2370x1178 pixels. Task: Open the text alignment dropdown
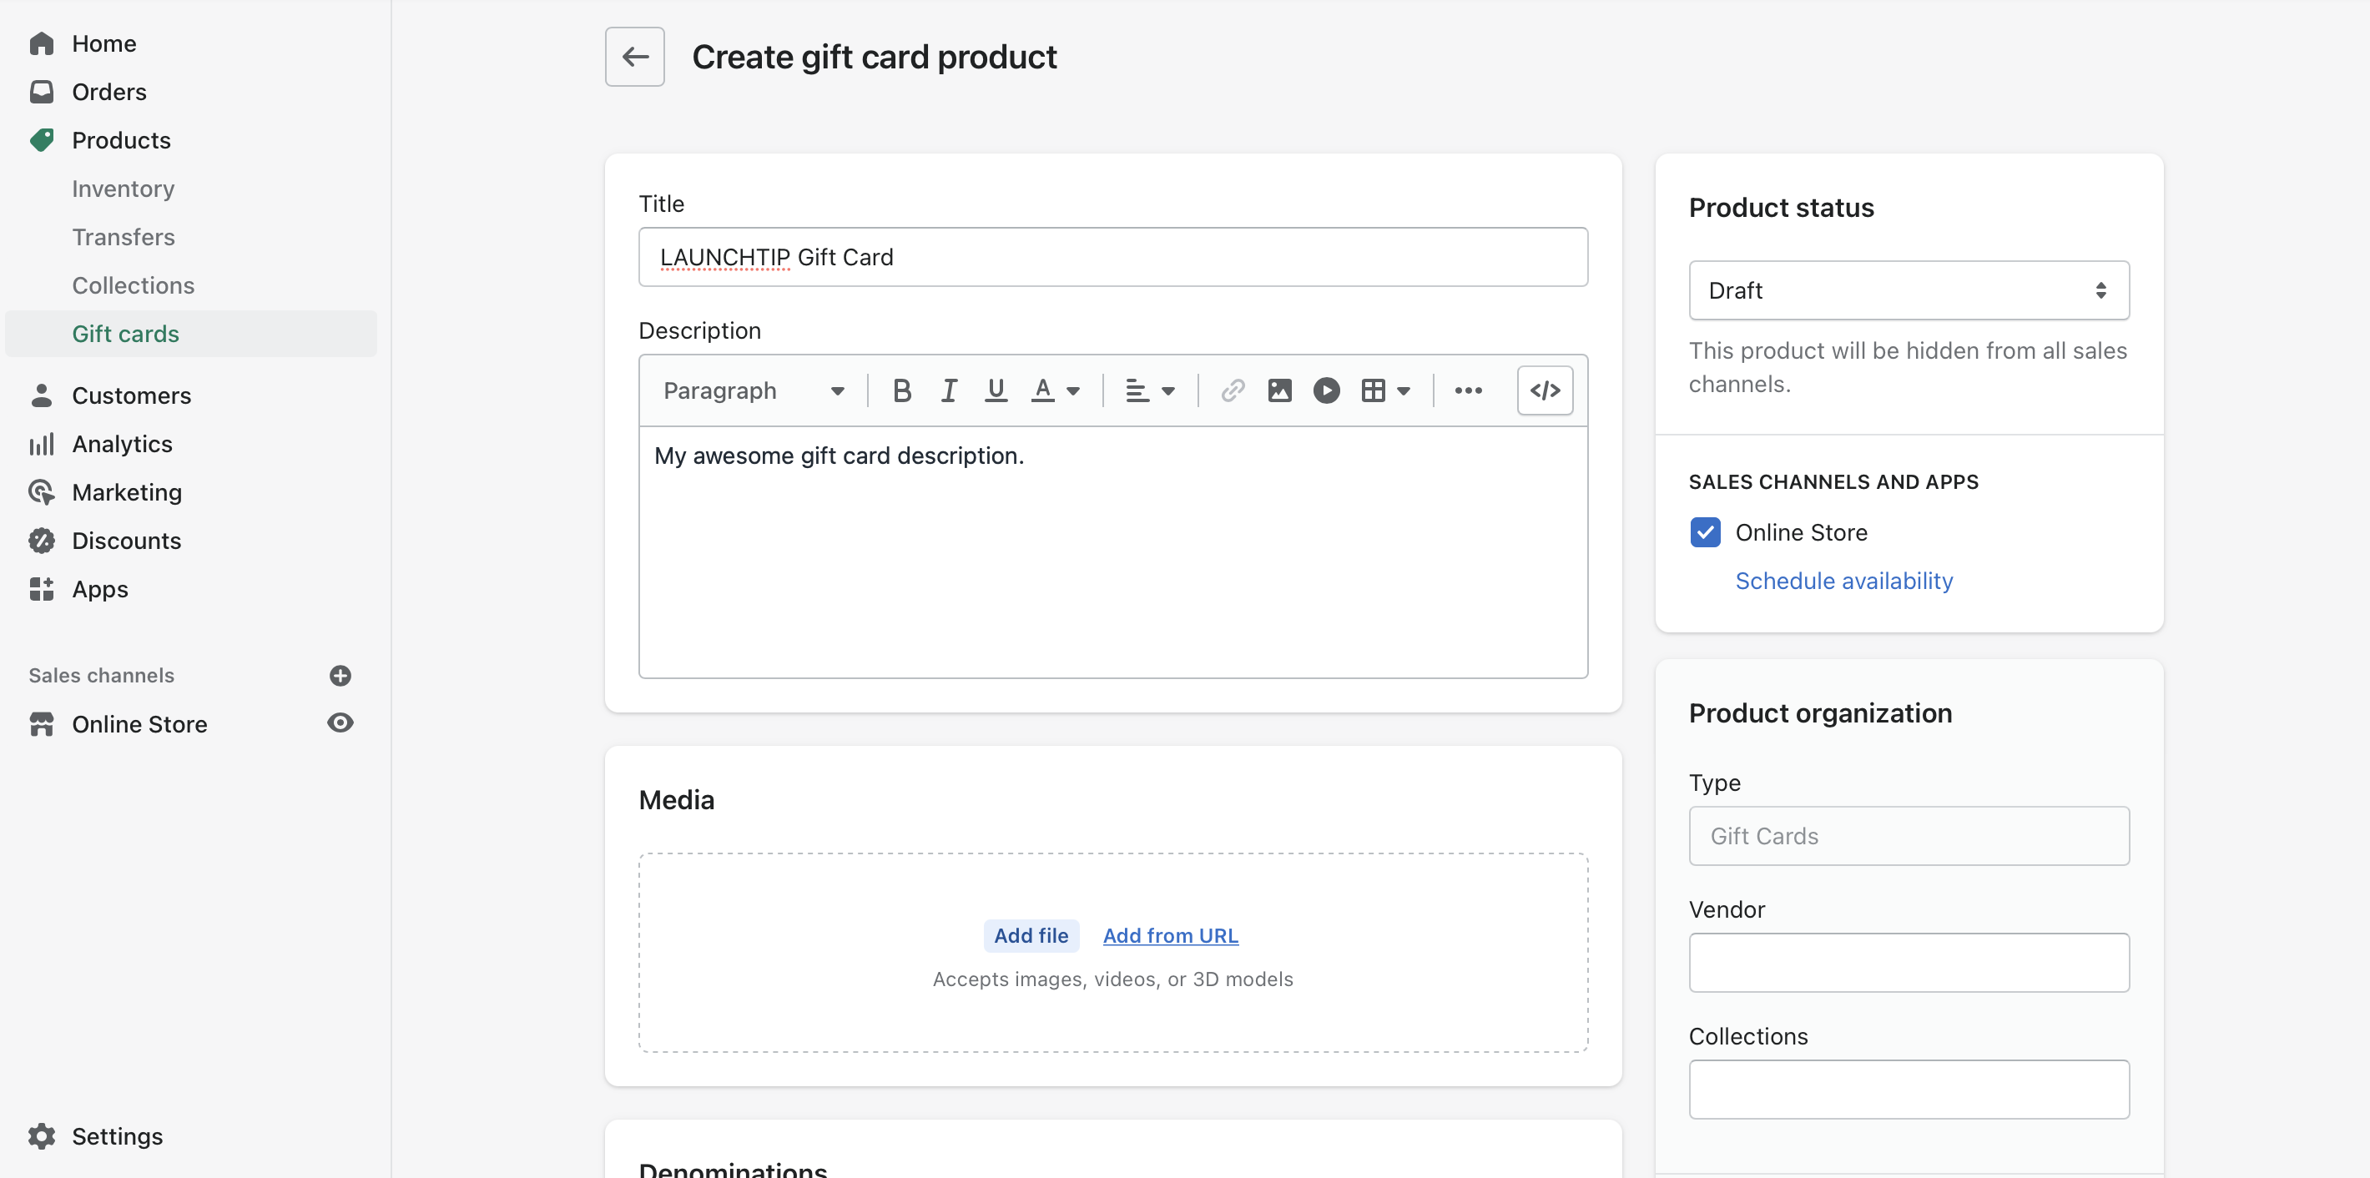pyautogui.click(x=1150, y=390)
